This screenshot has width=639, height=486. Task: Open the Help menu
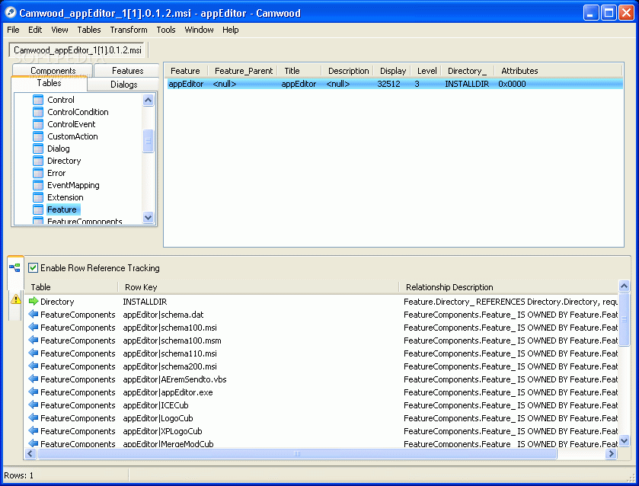pyautogui.click(x=230, y=30)
